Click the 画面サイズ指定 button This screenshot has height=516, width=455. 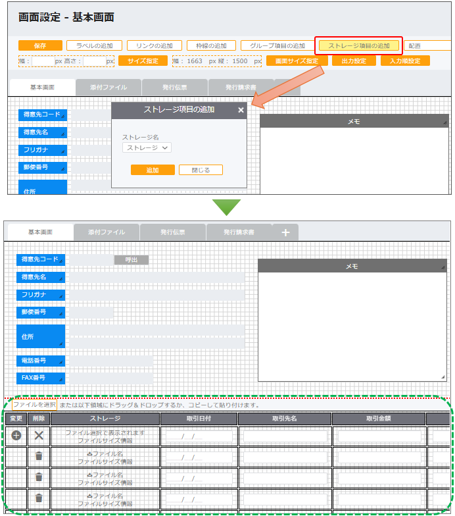(297, 61)
